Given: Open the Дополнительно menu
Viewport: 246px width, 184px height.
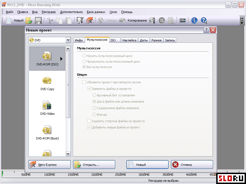Looking at the screenshot, I should [72, 12].
